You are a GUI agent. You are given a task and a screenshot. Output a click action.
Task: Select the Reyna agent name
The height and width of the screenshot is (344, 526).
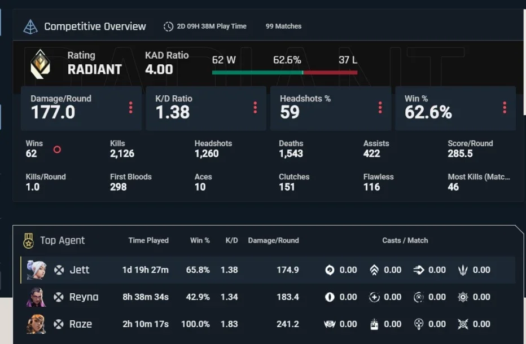tap(84, 297)
